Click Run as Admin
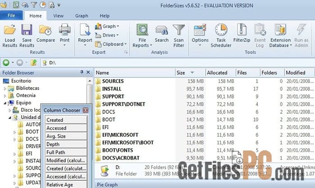This screenshot has height=188, width=315. 301,36
